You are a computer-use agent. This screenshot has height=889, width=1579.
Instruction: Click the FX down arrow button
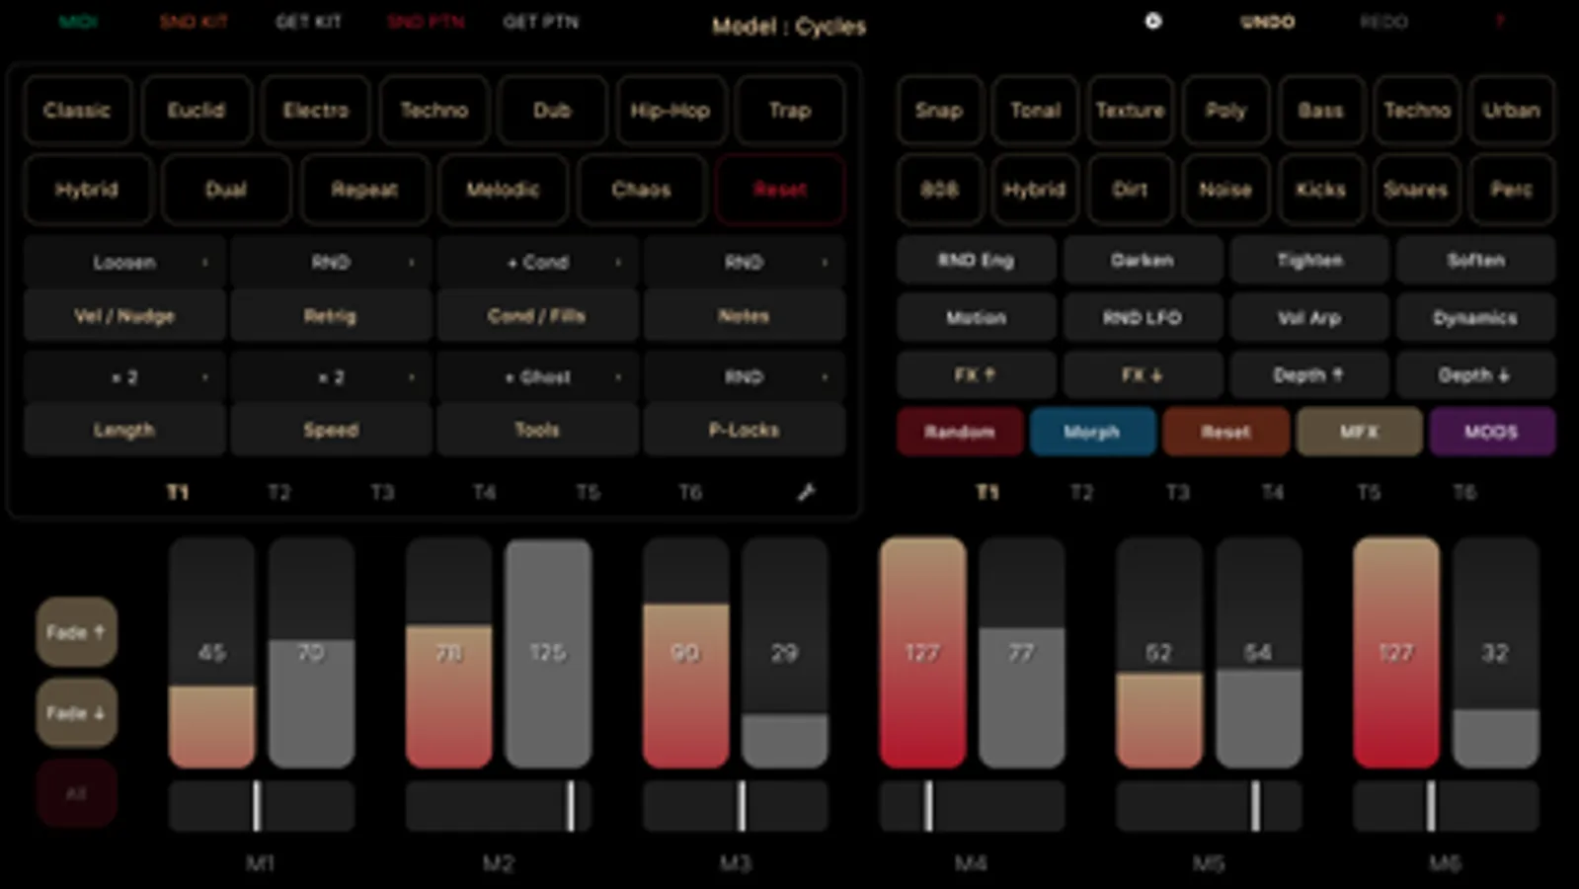[x=1143, y=374]
